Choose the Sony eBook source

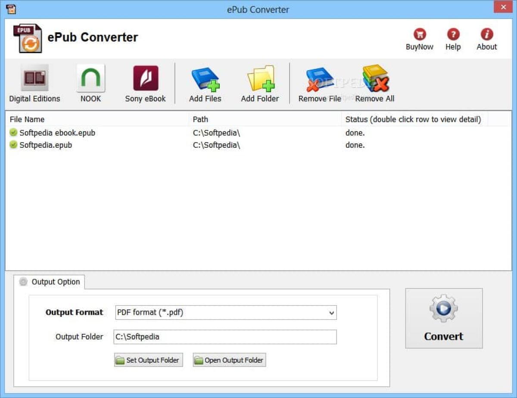click(x=145, y=80)
